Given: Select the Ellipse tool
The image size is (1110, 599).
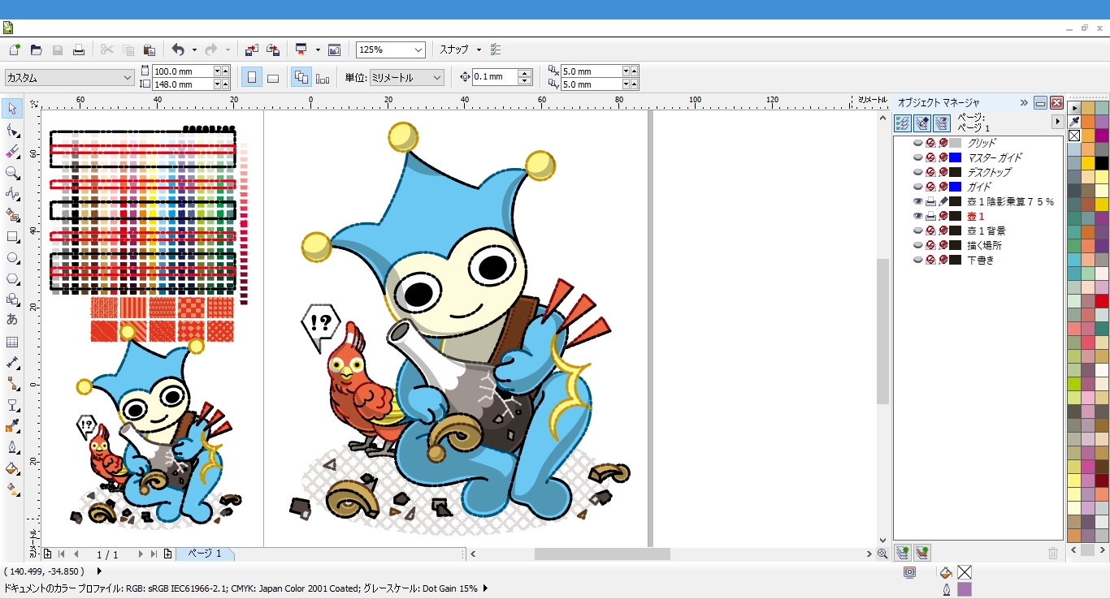Looking at the screenshot, I should pos(12,258).
